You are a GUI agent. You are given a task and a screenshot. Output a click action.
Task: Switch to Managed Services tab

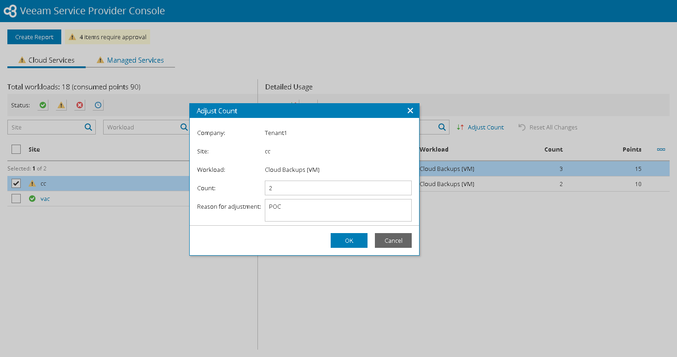pos(130,60)
